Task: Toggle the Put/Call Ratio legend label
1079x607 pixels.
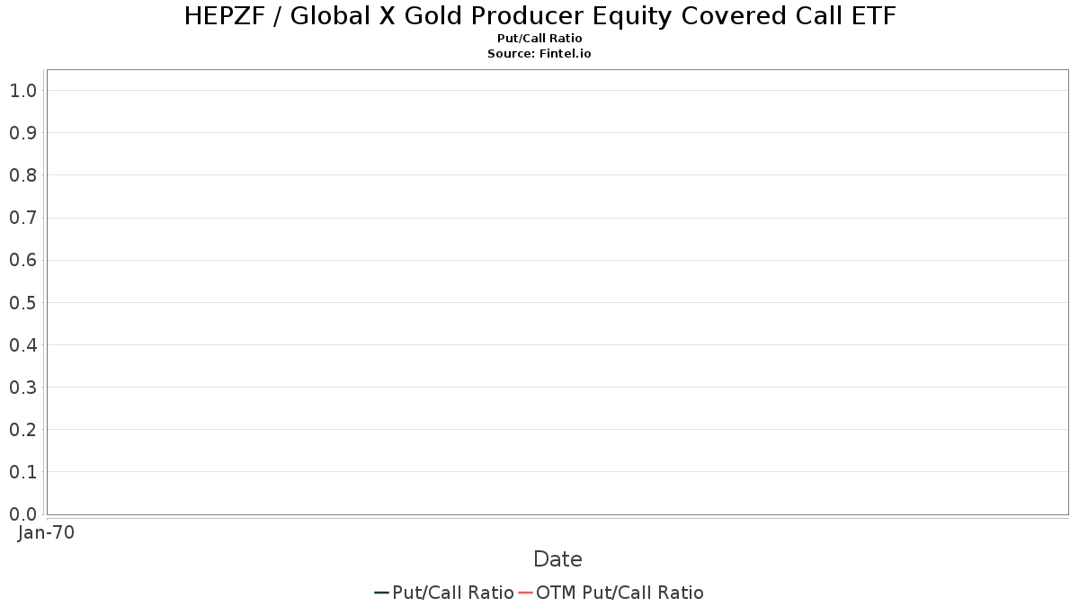Action: [453, 593]
